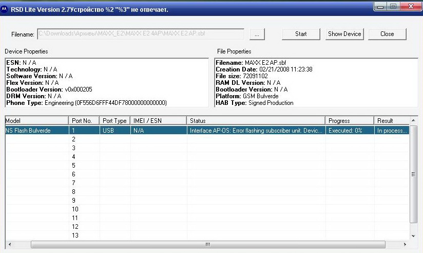The height and width of the screenshot is (253, 423).
Task: Click the Phone Type Engineering line
Action: point(86,103)
